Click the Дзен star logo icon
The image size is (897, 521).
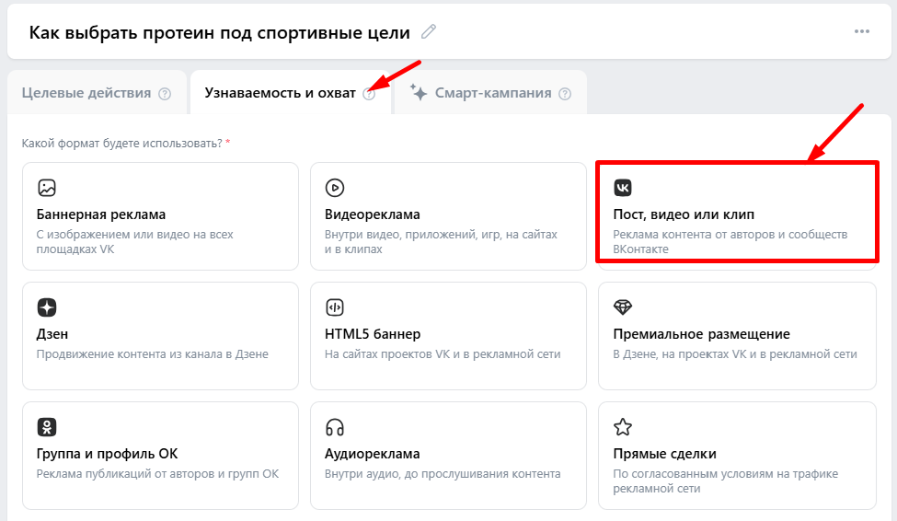pyautogui.click(x=47, y=307)
